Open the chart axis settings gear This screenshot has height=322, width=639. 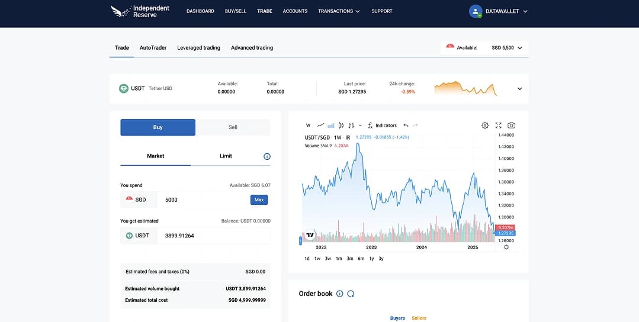click(x=506, y=247)
